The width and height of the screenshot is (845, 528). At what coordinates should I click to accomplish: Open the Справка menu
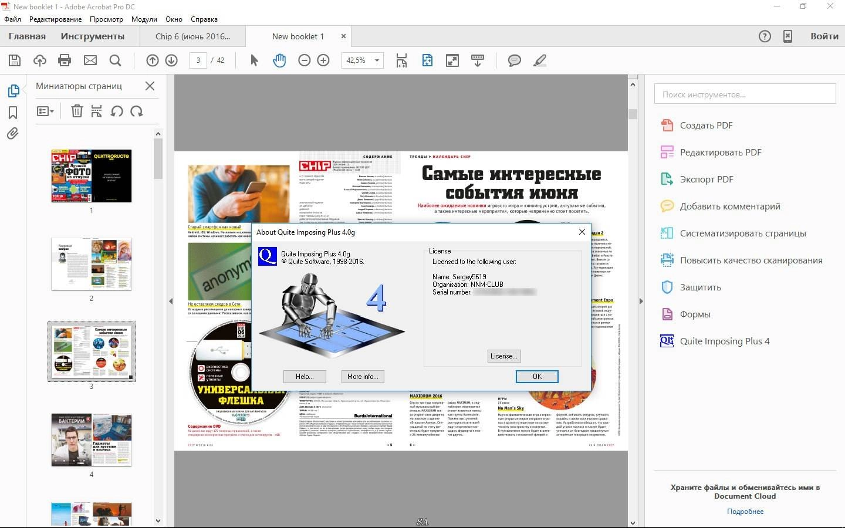pos(204,19)
